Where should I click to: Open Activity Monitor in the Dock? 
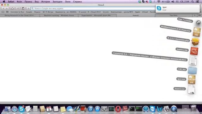111,109
